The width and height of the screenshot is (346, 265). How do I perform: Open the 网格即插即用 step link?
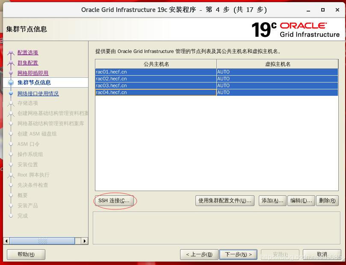click(x=33, y=73)
